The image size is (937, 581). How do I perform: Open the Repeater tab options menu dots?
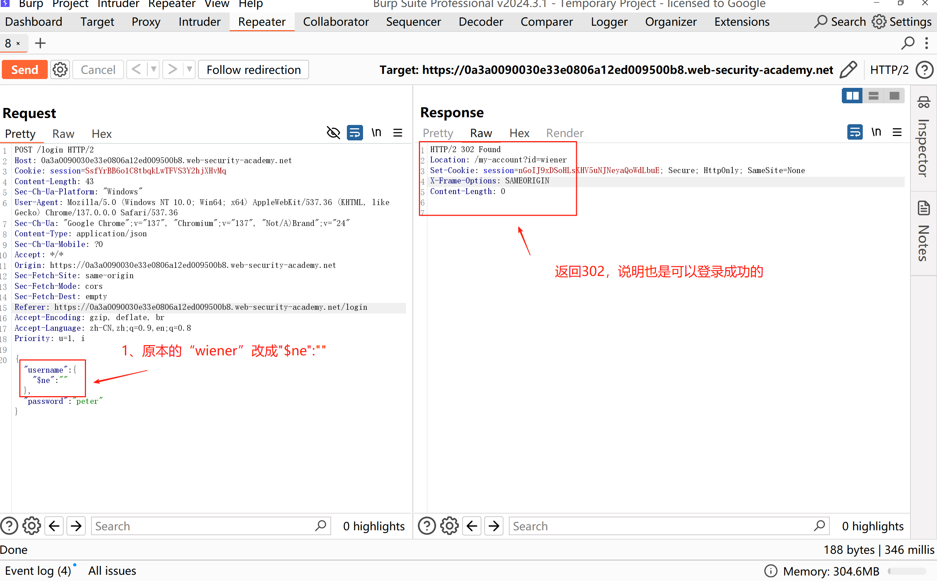926,43
